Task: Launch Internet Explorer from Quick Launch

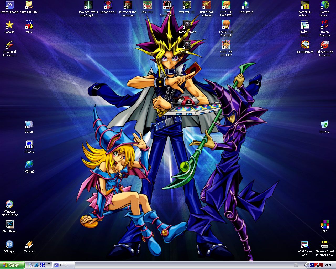Action: 36,265
